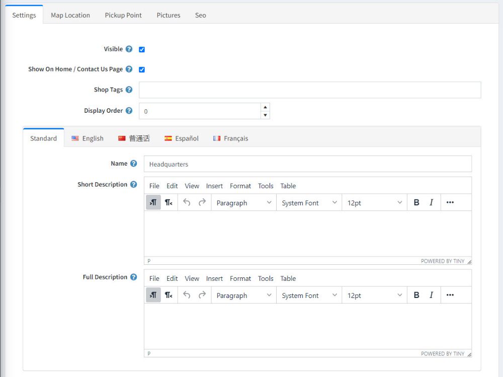Click the help icon next to Show On Home / Contact Us Page
The width and height of the screenshot is (503, 377).
[129, 69]
